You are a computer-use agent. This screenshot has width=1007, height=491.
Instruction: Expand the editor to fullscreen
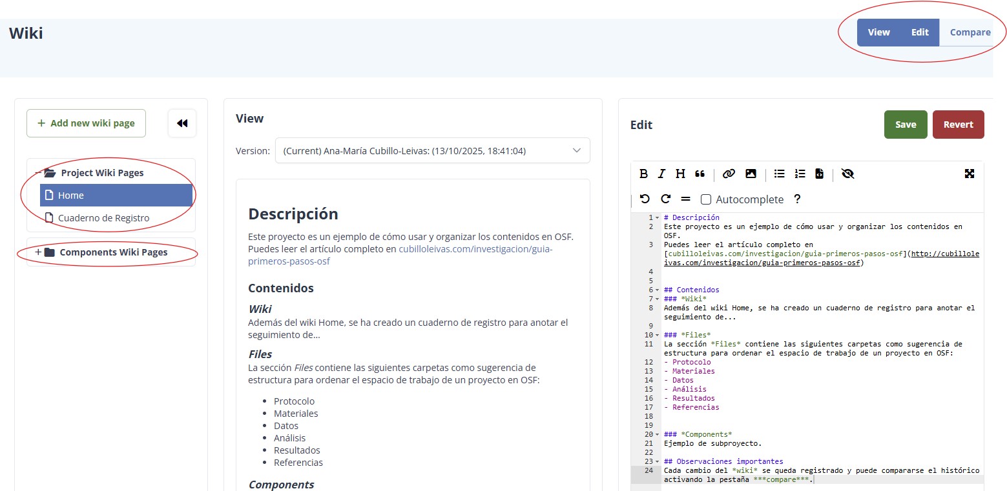click(x=969, y=174)
